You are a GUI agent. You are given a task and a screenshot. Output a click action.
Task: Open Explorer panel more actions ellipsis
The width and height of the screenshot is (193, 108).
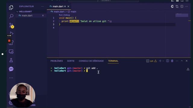pos(42,6)
